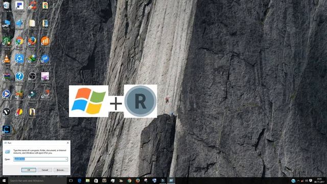Show hidden system tray icons chevron

[298, 180]
